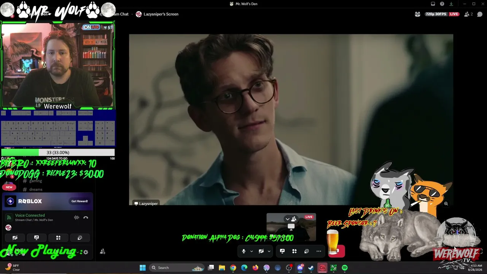Toggle the microphone mute button

(243, 251)
